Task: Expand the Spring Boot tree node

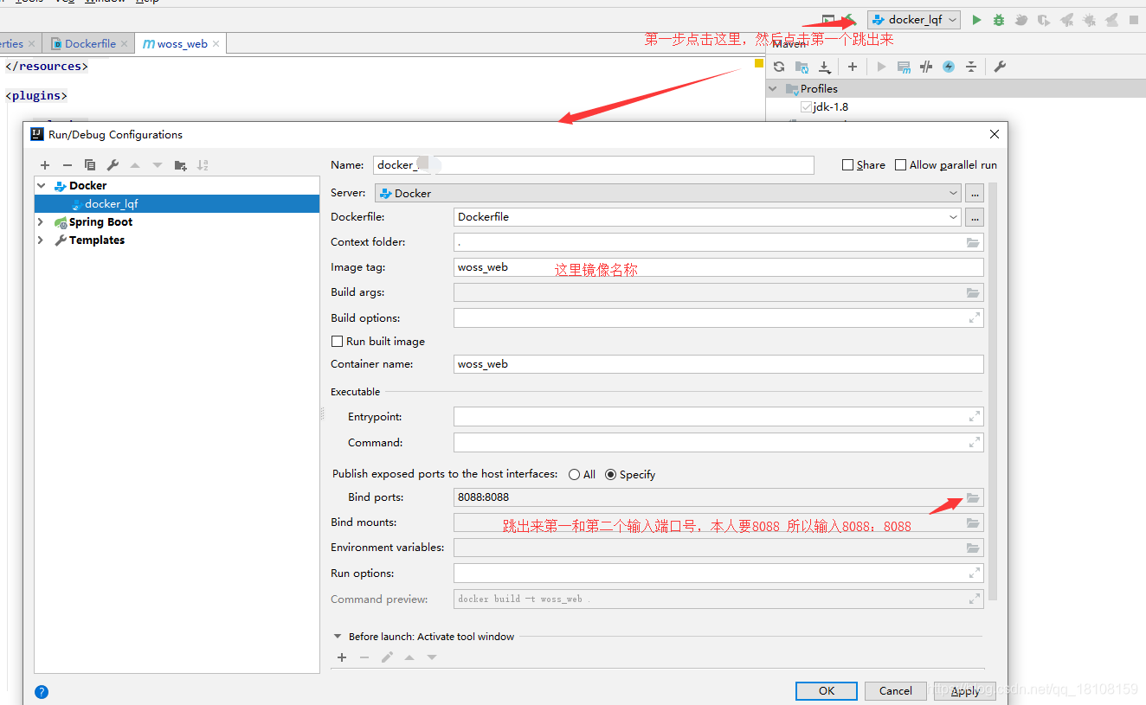Action: [x=41, y=222]
